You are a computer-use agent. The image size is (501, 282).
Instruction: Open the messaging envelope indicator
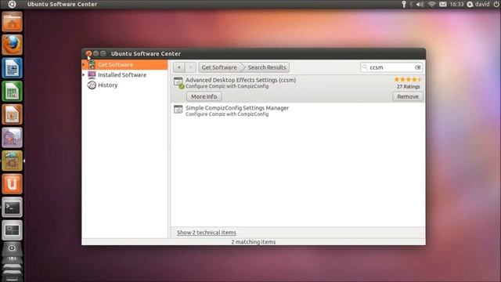443,4
